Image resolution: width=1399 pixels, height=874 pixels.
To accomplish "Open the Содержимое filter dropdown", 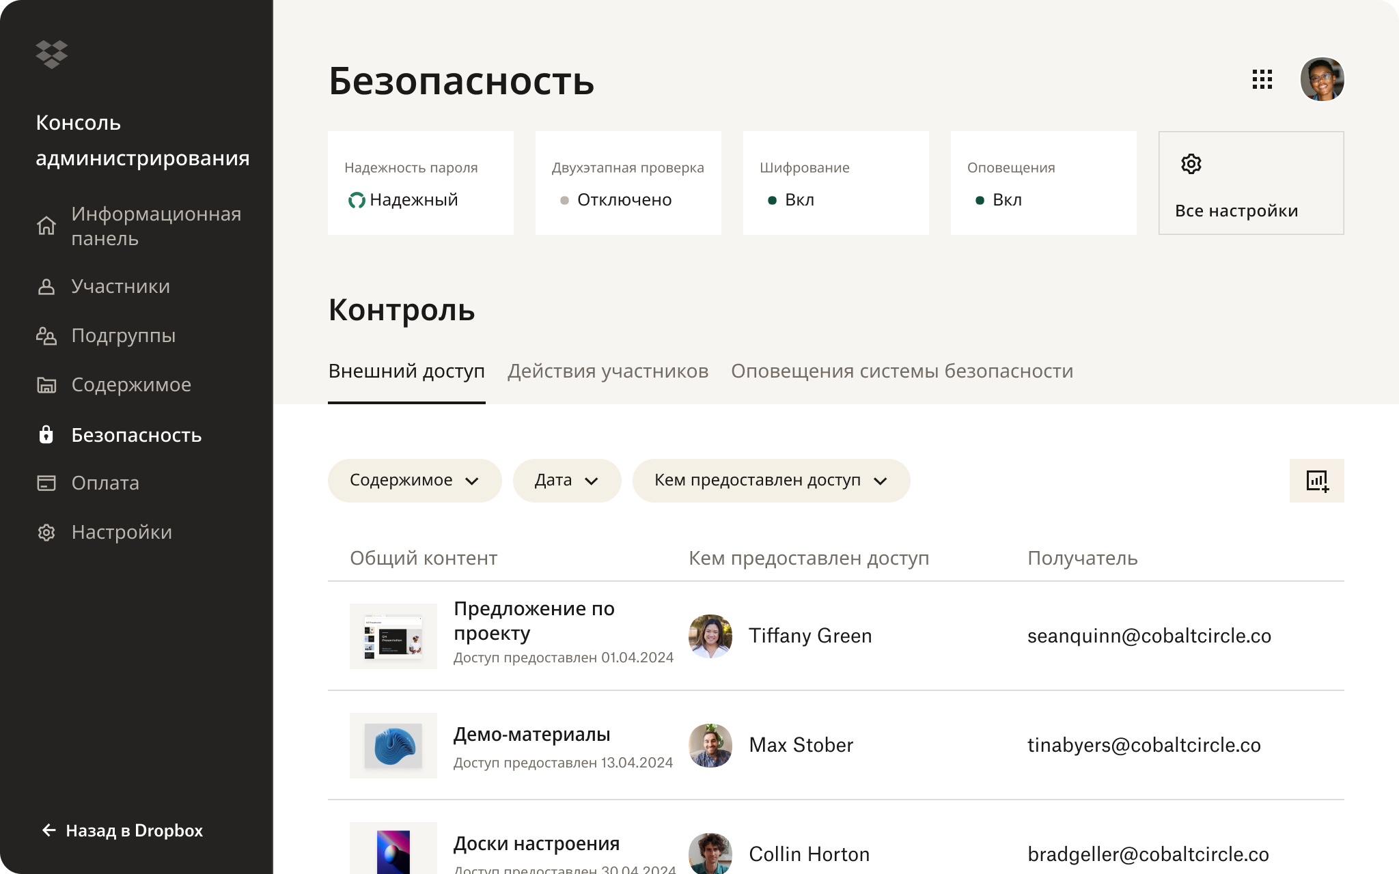I will tap(415, 481).
